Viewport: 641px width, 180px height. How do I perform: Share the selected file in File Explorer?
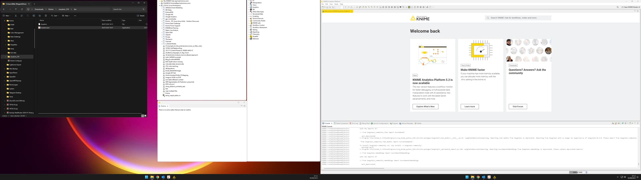pyautogui.click(x=40, y=16)
